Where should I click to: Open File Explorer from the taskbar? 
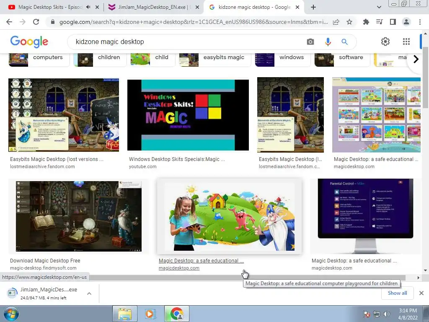point(125,314)
